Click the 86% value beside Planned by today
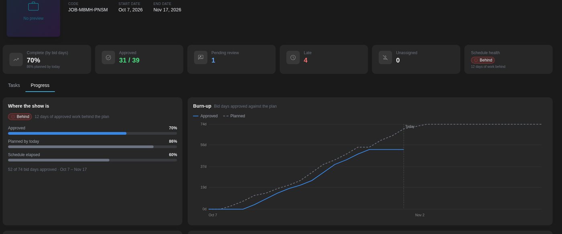The image size is (562, 234). pos(173,141)
